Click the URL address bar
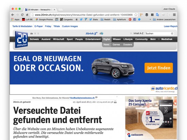187x140 pixels. (84, 15)
